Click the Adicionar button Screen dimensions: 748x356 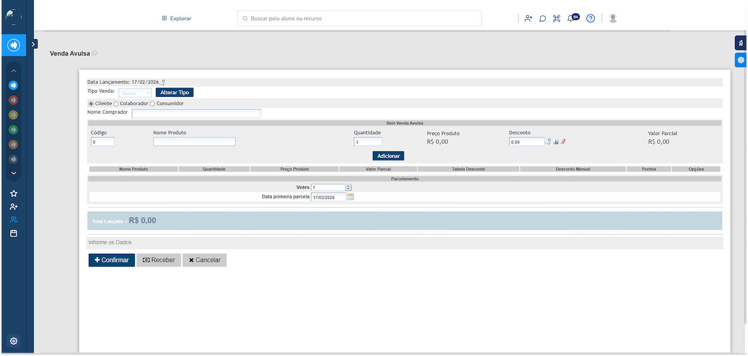point(388,156)
